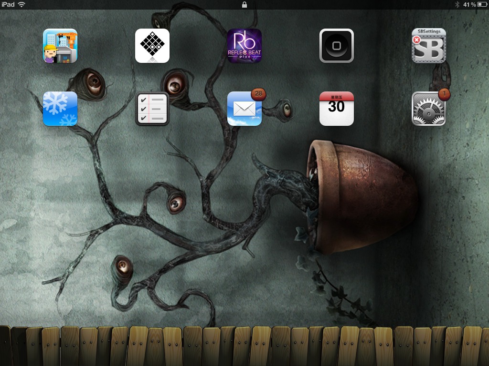Viewport: 489px width, 366px height.
Task: Open the Mail app
Action: [x=244, y=109]
